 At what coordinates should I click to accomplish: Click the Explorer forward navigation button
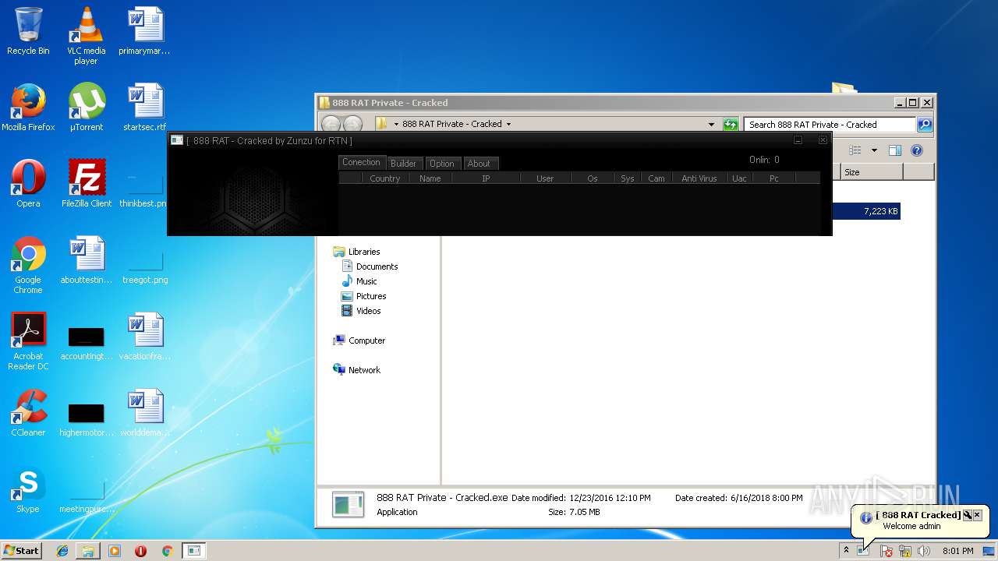[x=352, y=125]
